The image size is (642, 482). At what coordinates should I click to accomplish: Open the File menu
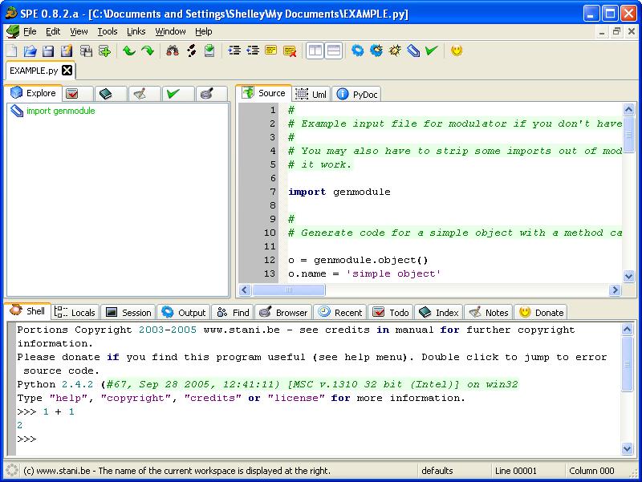tap(30, 31)
